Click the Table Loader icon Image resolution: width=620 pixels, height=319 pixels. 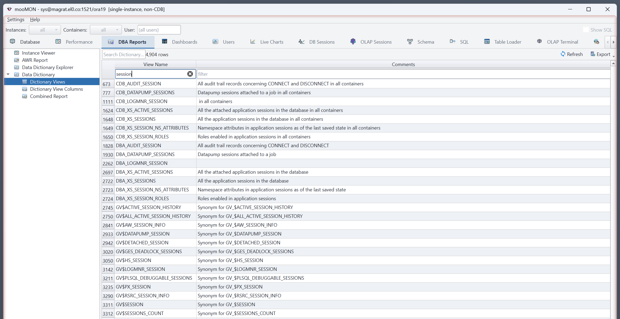(487, 41)
